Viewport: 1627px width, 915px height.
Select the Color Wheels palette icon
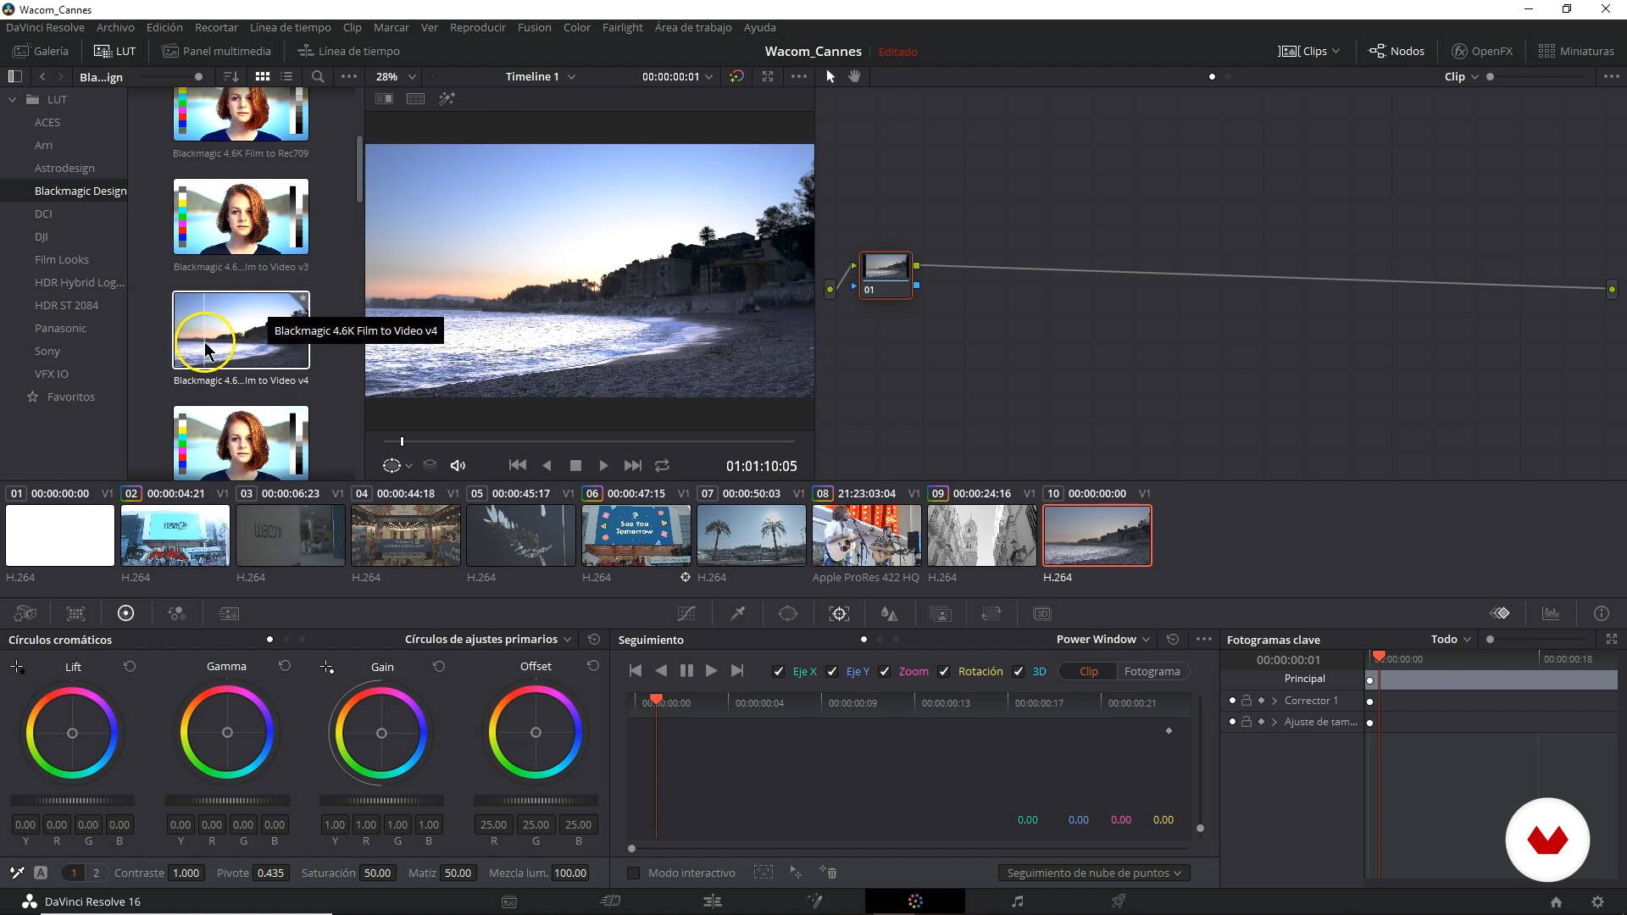(125, 613)
